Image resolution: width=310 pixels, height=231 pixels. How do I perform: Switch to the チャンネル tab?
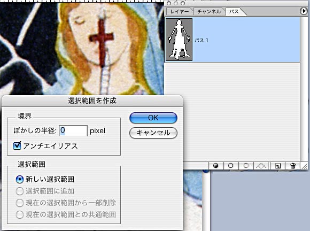point(209,11)
